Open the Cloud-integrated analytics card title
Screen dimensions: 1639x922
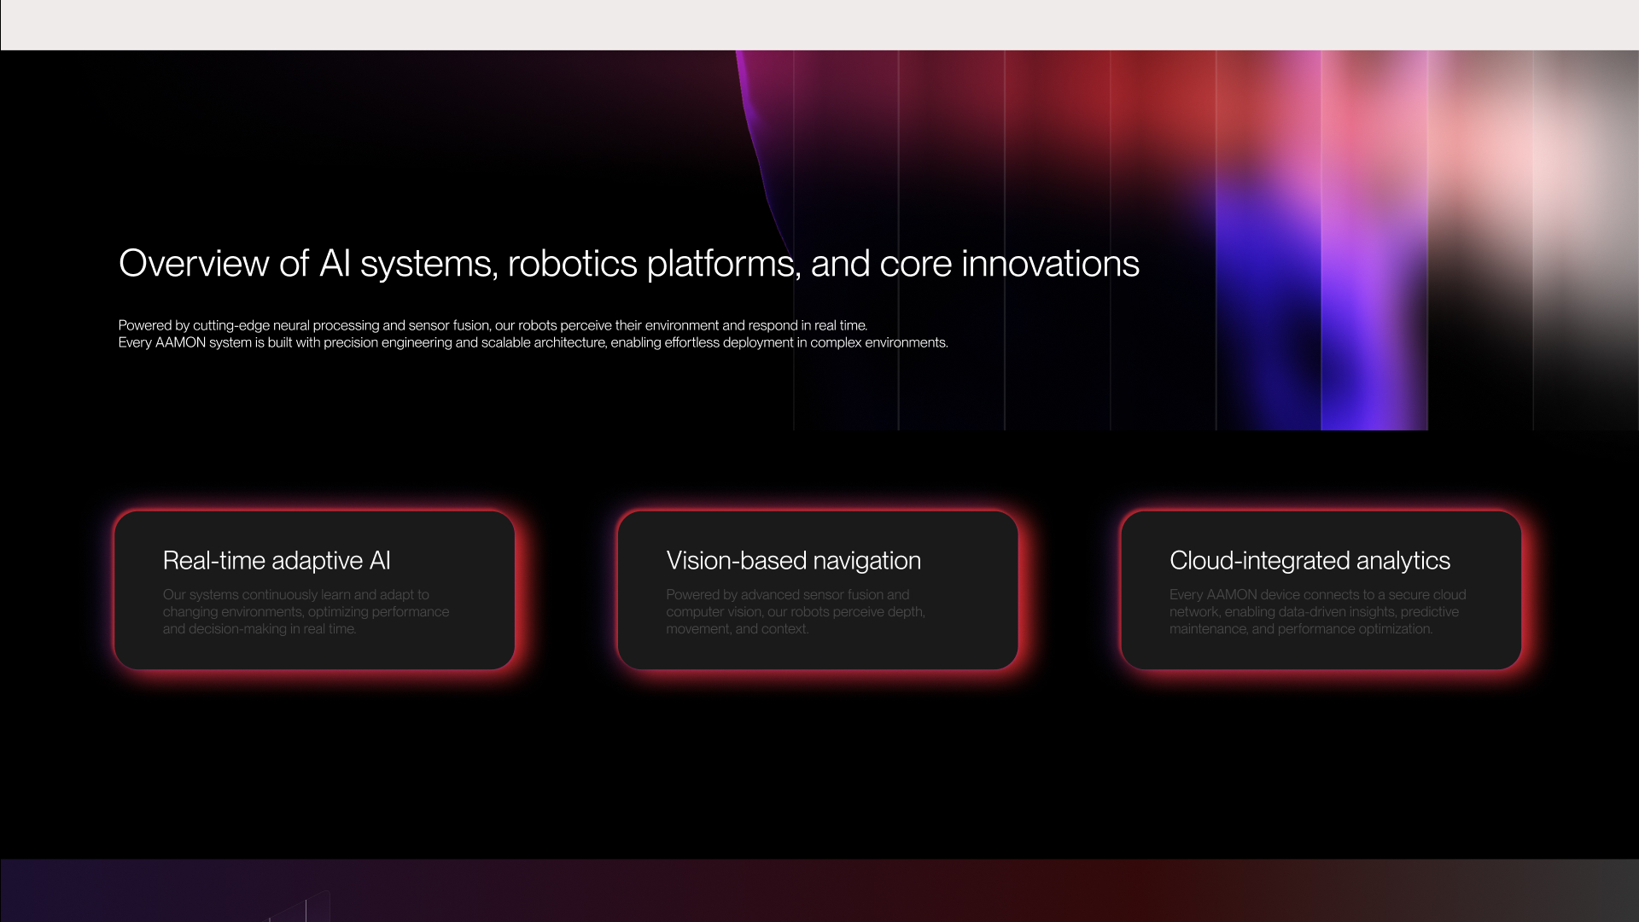pos(1309,560)
